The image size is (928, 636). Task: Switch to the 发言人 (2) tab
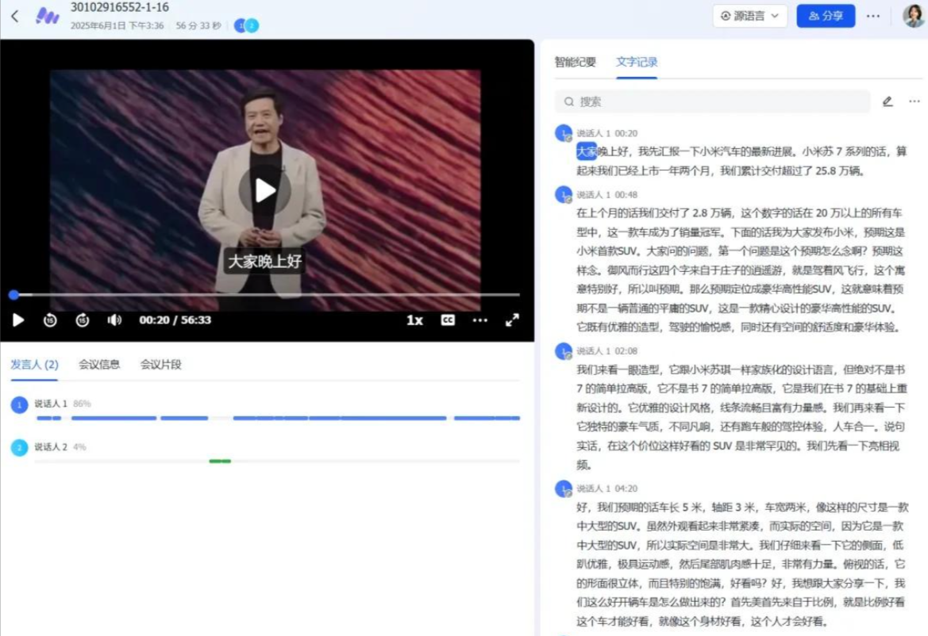[34, 365]
